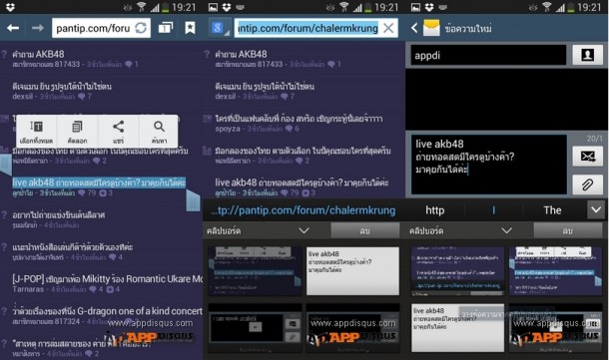
Task: Reload the pantip.com page
Action: (x=141, y=28)
